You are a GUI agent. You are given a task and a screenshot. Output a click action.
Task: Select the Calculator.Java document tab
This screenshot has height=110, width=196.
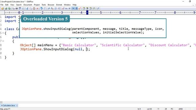(9, 105)
